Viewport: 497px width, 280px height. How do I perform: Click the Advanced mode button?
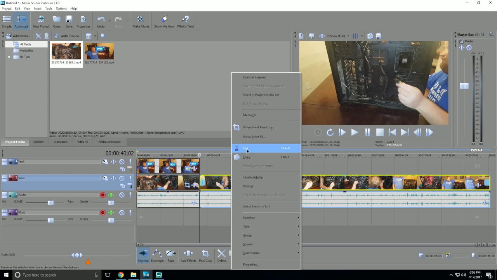(21, 21)
